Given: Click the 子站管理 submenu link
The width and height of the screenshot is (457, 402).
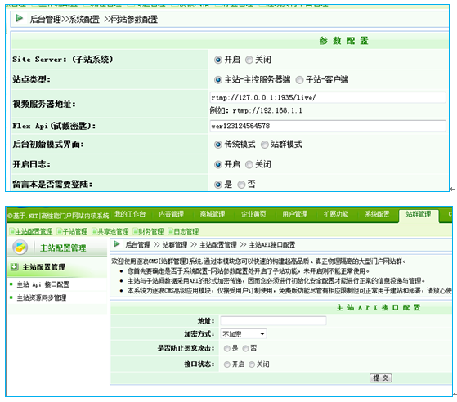Looking at the screenshot, I should coord(75,231).
